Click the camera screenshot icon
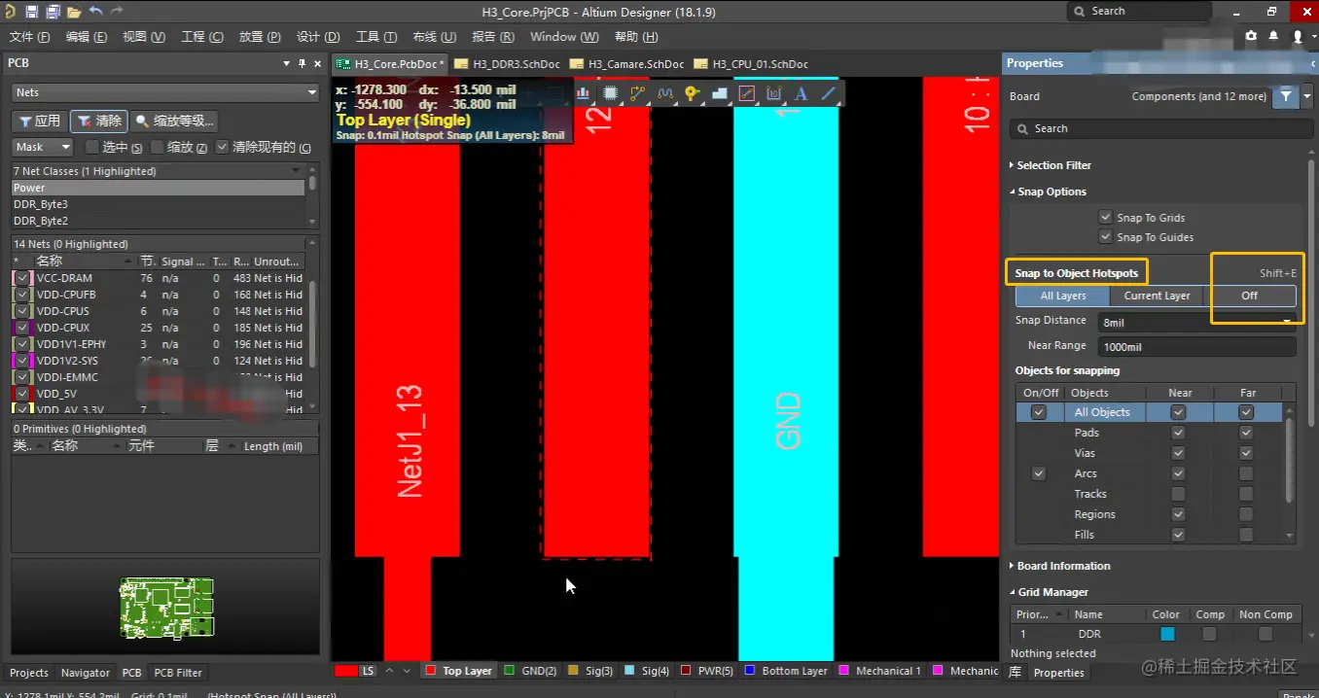1319x698 pixels. click(1251, 37)
